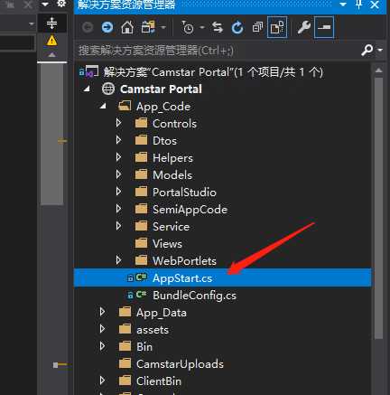Click the editor split window handle icon
The width and height of the screenshot is (390, 395).
pyautogui.click(x=52, y=23)
